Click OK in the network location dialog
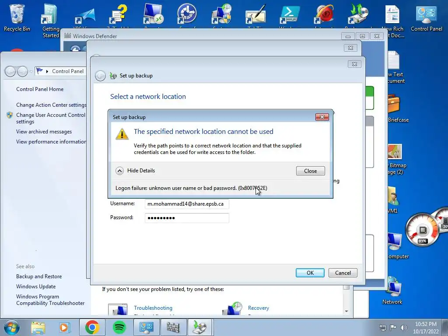This screenshot has width=448, height=336. click(310, 273)
